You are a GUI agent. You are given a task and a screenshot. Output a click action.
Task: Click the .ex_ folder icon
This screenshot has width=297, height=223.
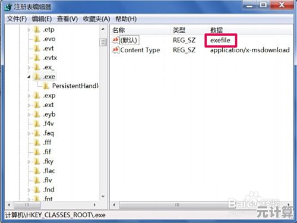(37, 67)
